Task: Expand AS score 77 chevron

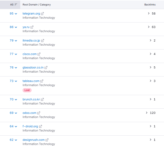Action: click(16, 54)
